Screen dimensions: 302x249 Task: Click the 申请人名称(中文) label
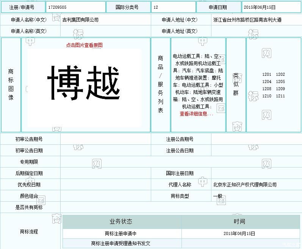[29, 20]
